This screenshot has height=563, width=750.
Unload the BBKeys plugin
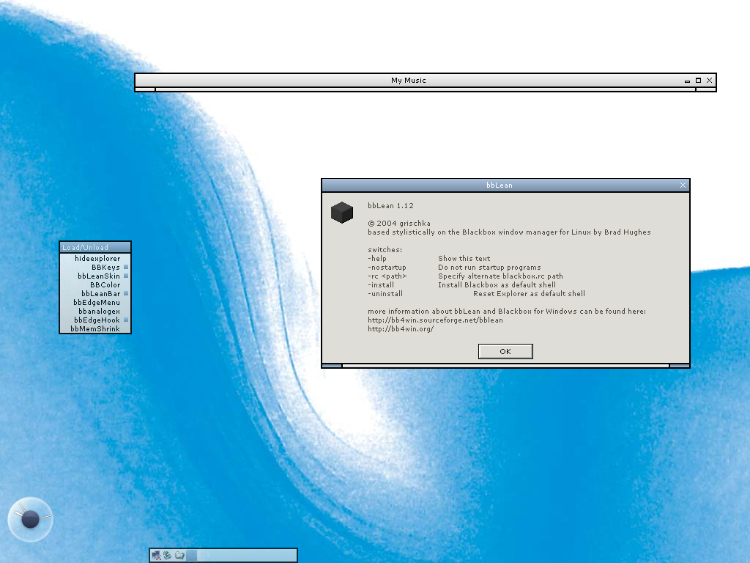[105, 268]
